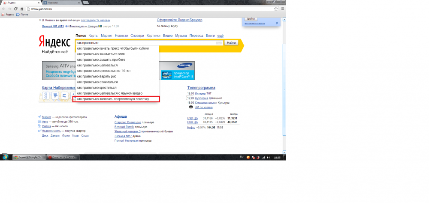Click the Маркет airplane icon
Screen dimensions: 429x203
click(39, 117)
